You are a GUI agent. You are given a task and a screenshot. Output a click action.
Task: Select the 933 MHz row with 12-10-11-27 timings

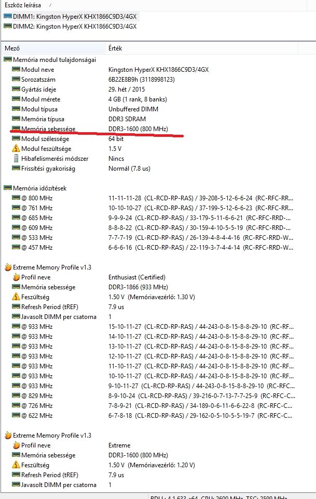(153, 356)
